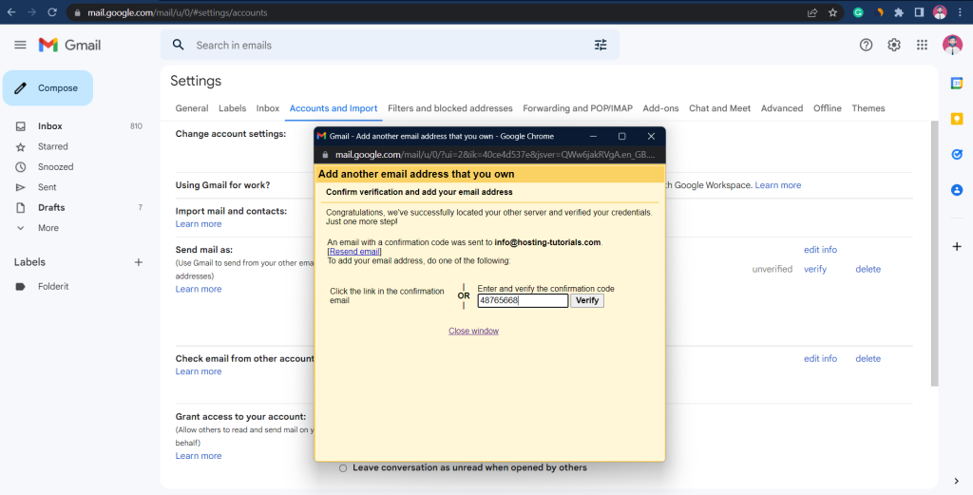Viewport: 973px width, 495px height.
Task: Click Learn more under Import mail
Action: click(x=198, y=224)
